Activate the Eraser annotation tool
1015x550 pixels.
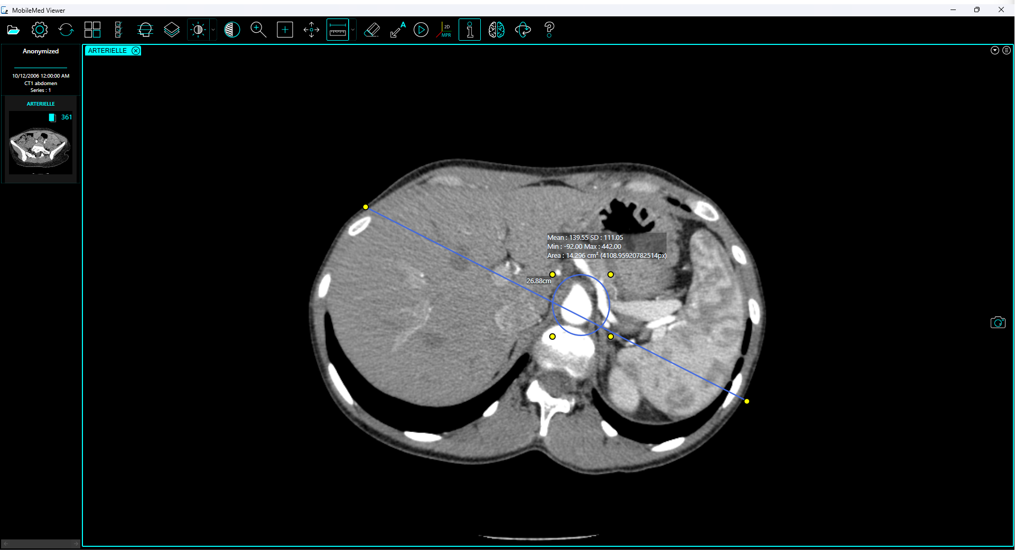click(x=372, y=30)
